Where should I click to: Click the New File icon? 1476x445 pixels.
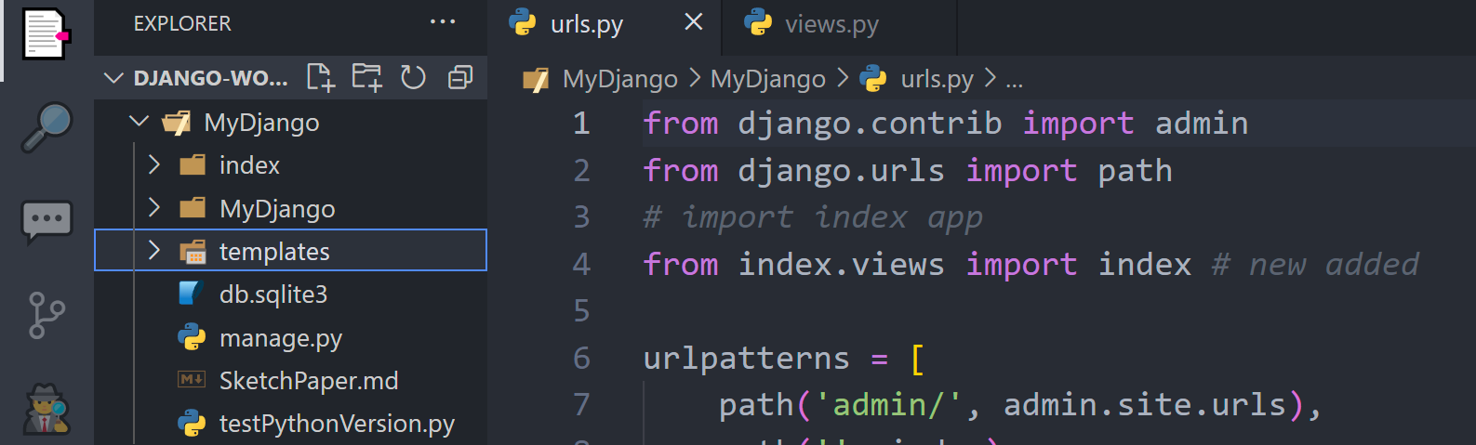(x=321, y=78)
